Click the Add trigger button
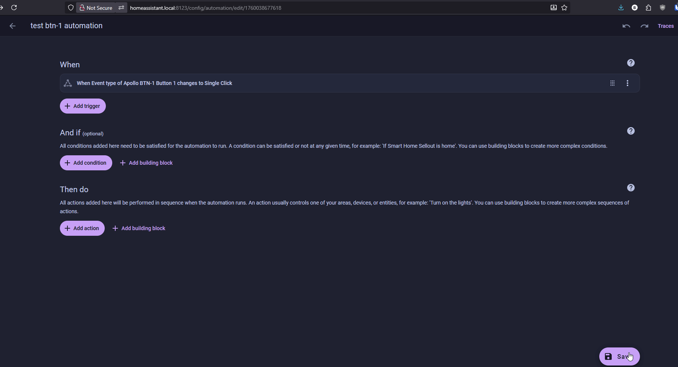 pos(83,106)
